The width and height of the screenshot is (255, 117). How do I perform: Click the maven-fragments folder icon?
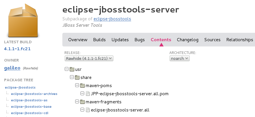click(82, 102)
